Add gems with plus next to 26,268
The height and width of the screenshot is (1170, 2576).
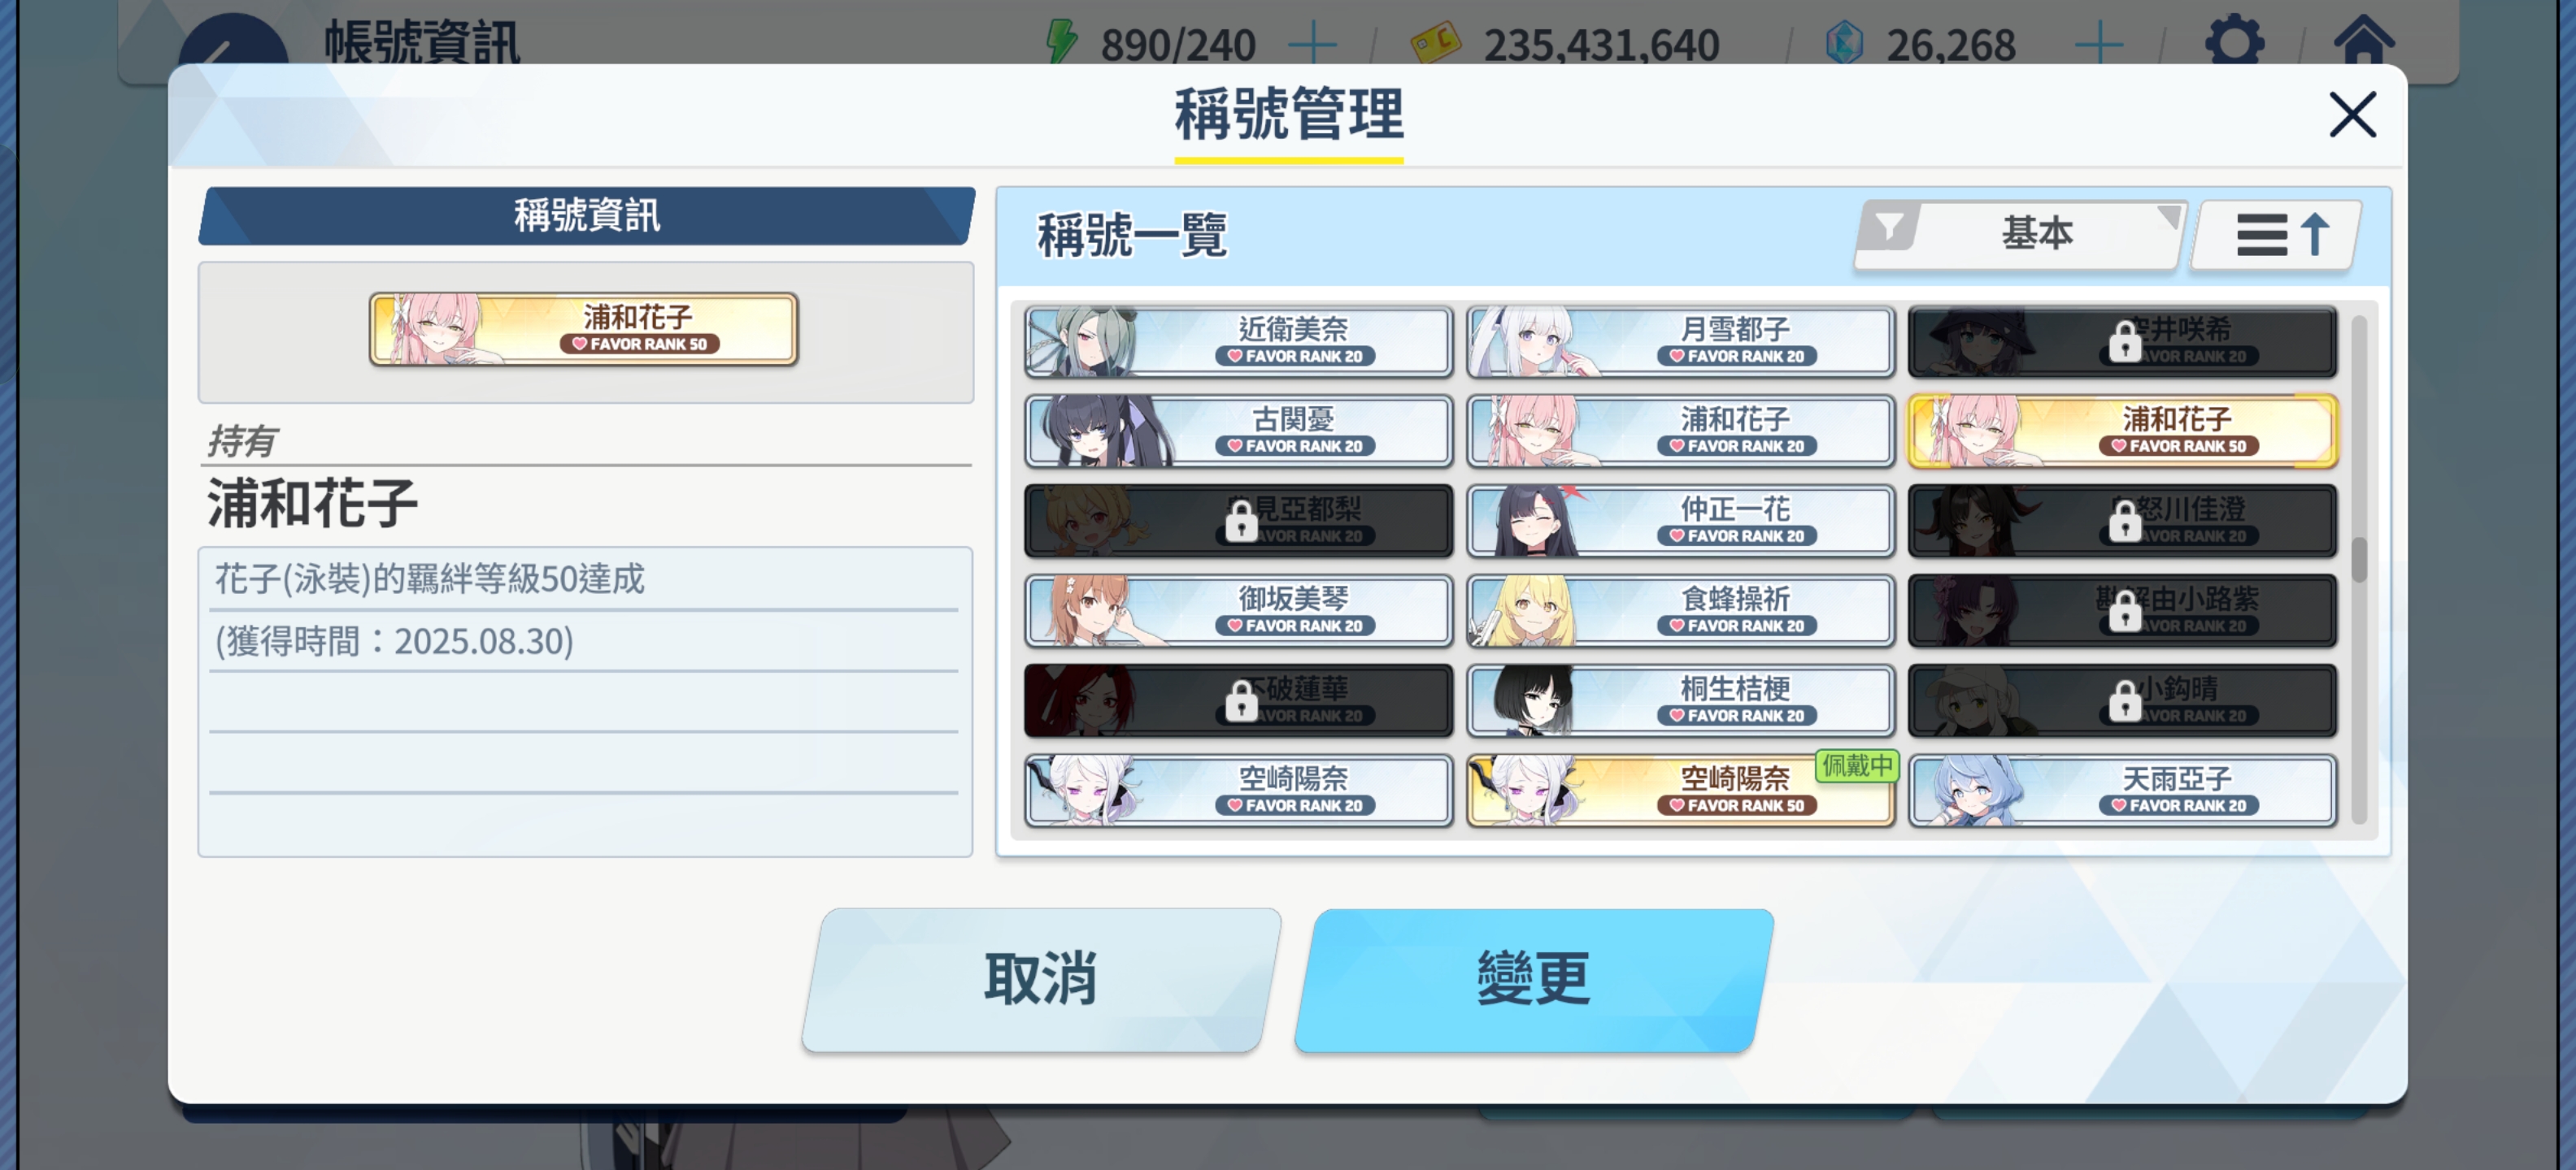click(x=2099, y=44)
